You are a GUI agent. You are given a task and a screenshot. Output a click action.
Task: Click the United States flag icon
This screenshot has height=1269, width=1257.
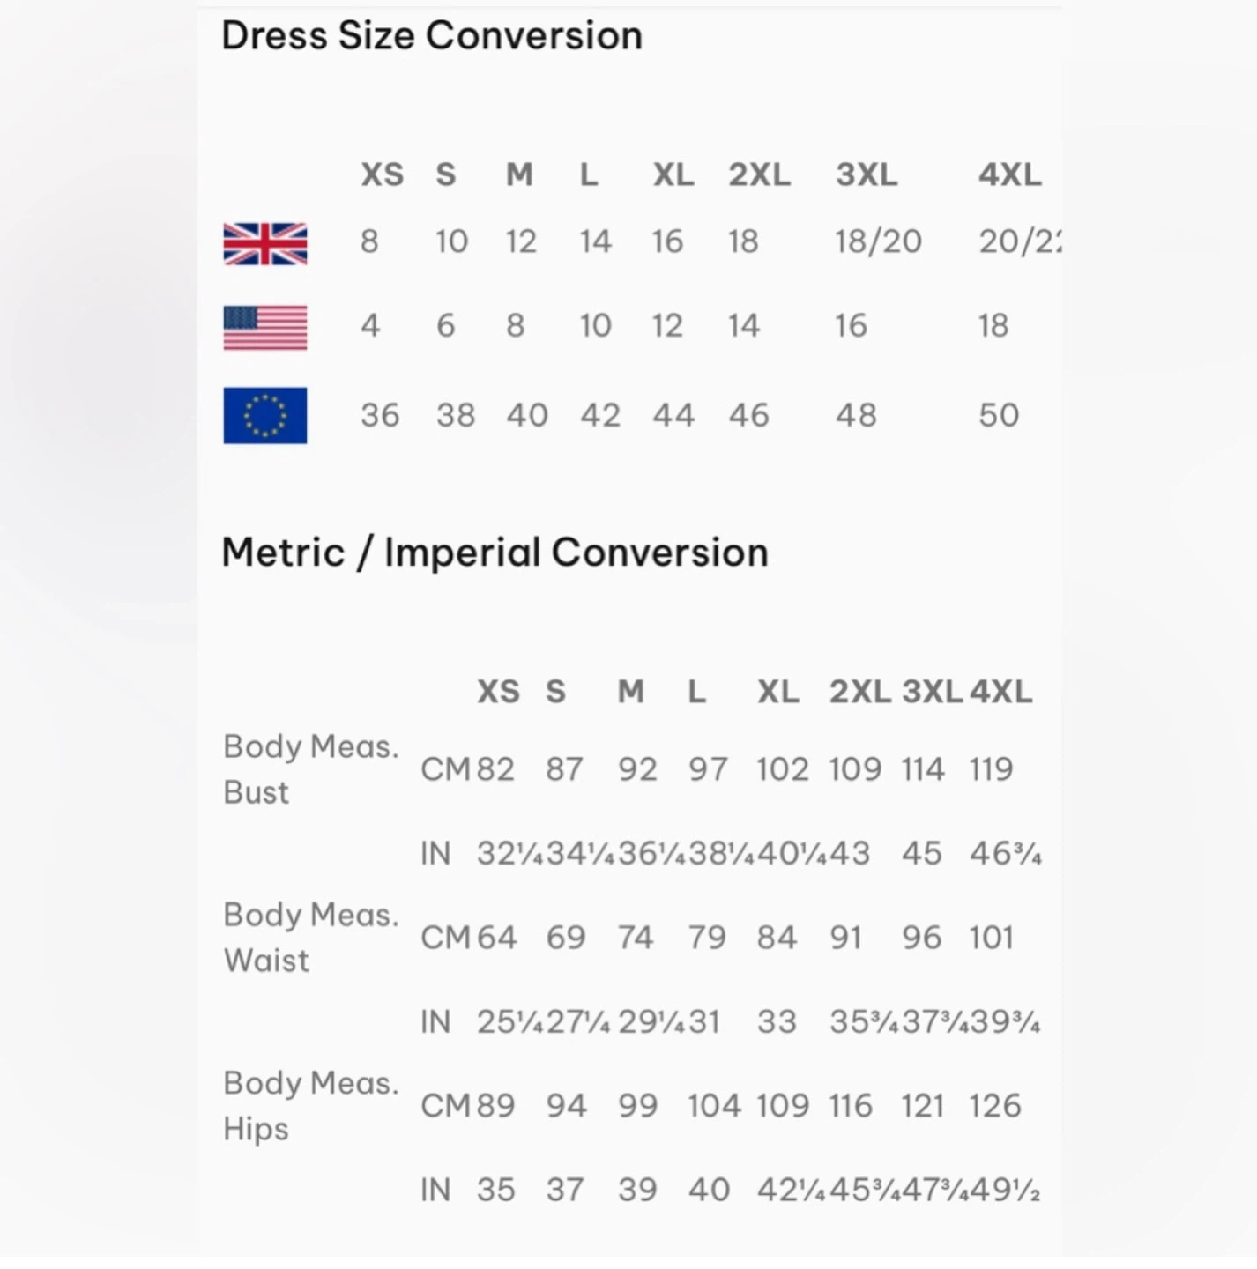tap(265, 328)
